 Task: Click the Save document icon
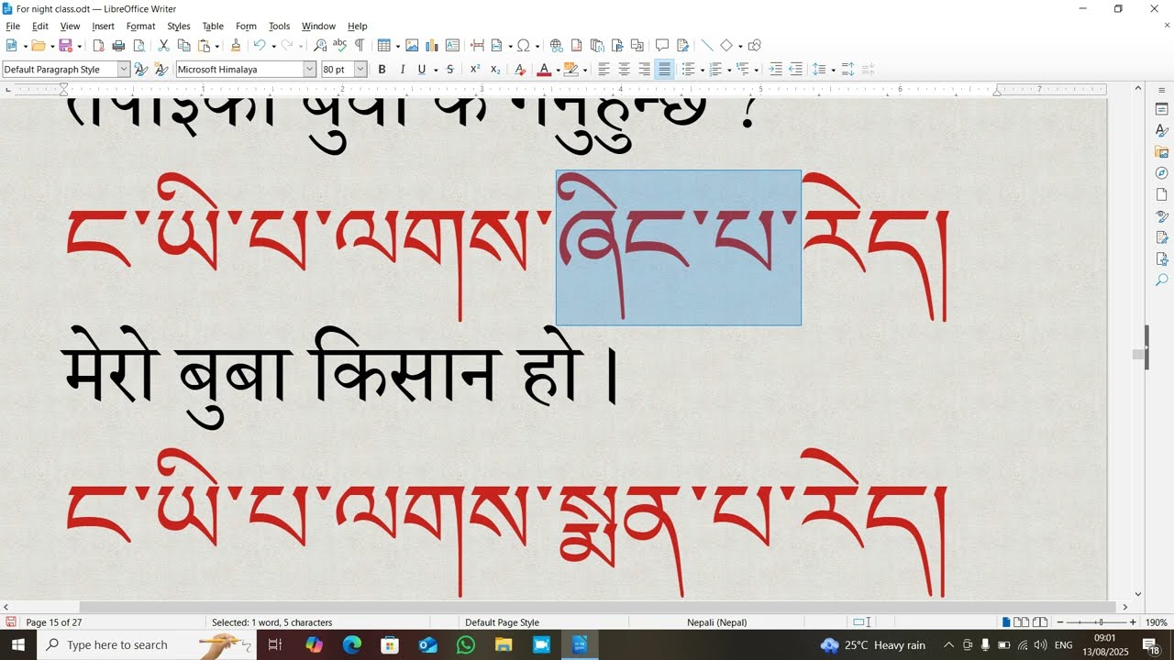point(65,46)
